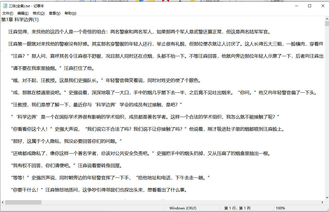
Task: Click the line starting "你看看你这个人!"
Action: (148, 129)
